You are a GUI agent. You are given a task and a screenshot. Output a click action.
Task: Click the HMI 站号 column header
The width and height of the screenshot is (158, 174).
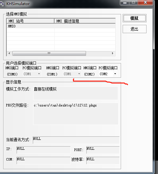(31, 21)
